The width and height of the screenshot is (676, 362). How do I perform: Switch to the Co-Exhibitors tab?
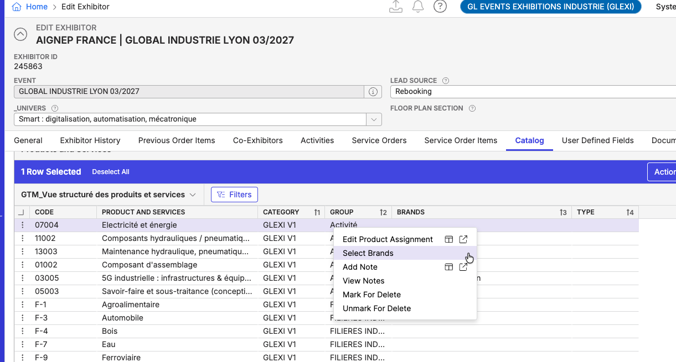258,140
